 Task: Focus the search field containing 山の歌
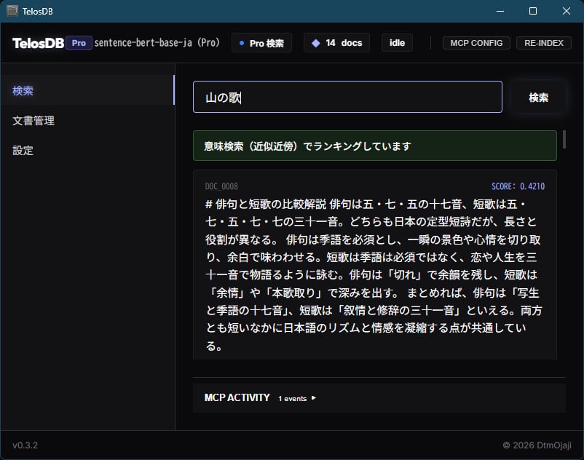347,97
